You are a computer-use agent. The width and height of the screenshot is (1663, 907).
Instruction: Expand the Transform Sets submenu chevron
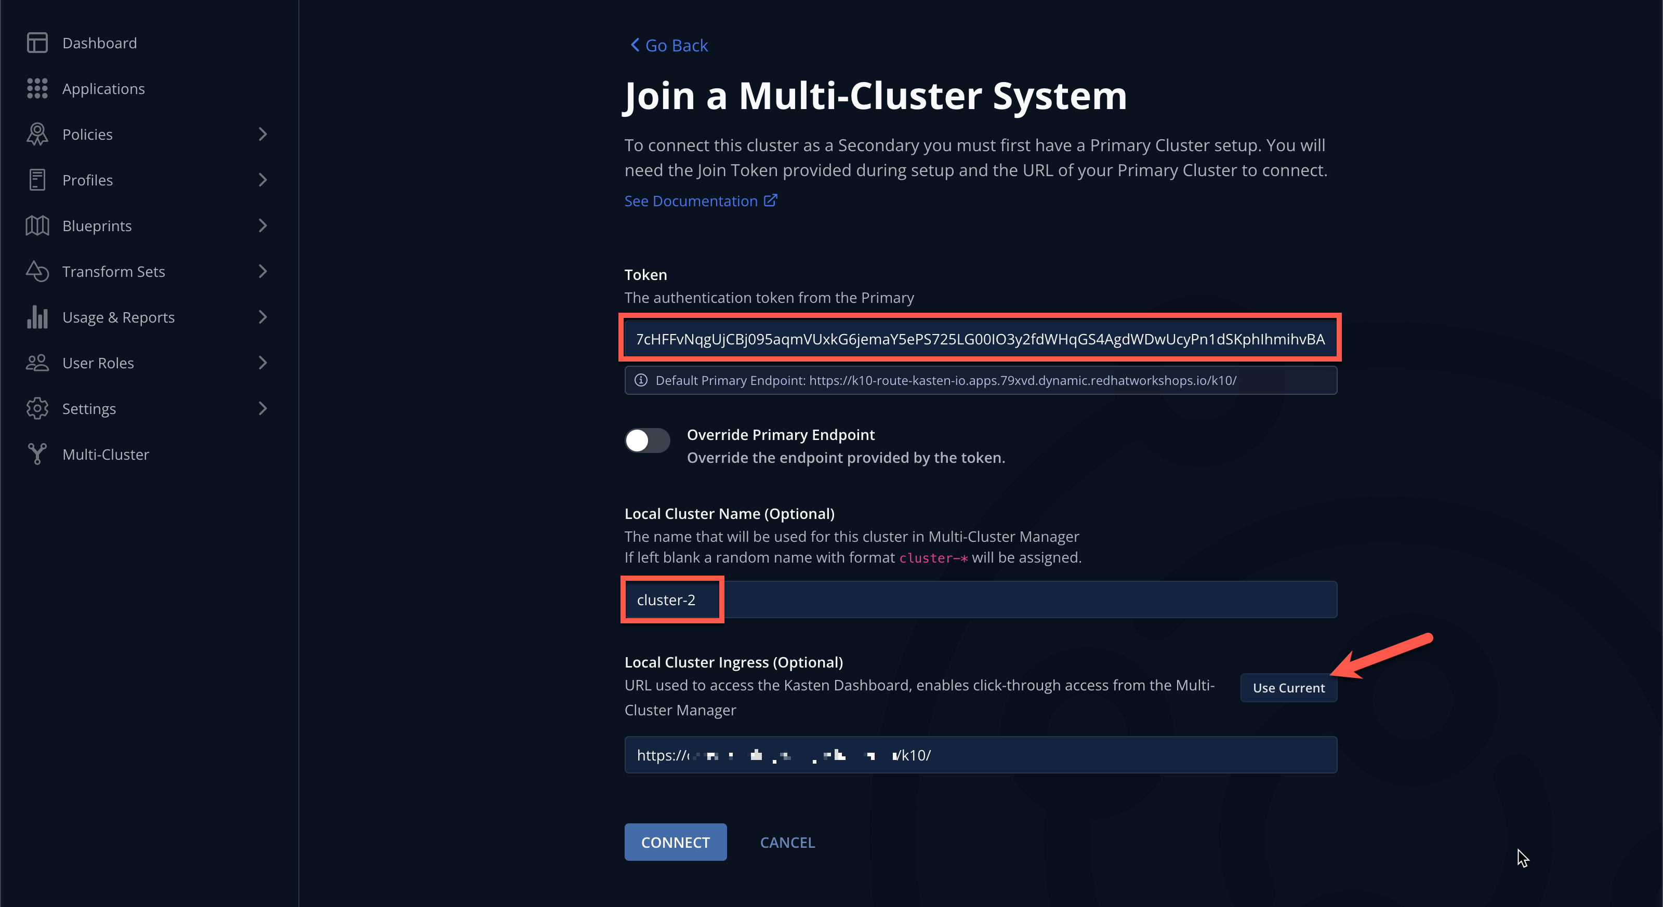(262, 272)
